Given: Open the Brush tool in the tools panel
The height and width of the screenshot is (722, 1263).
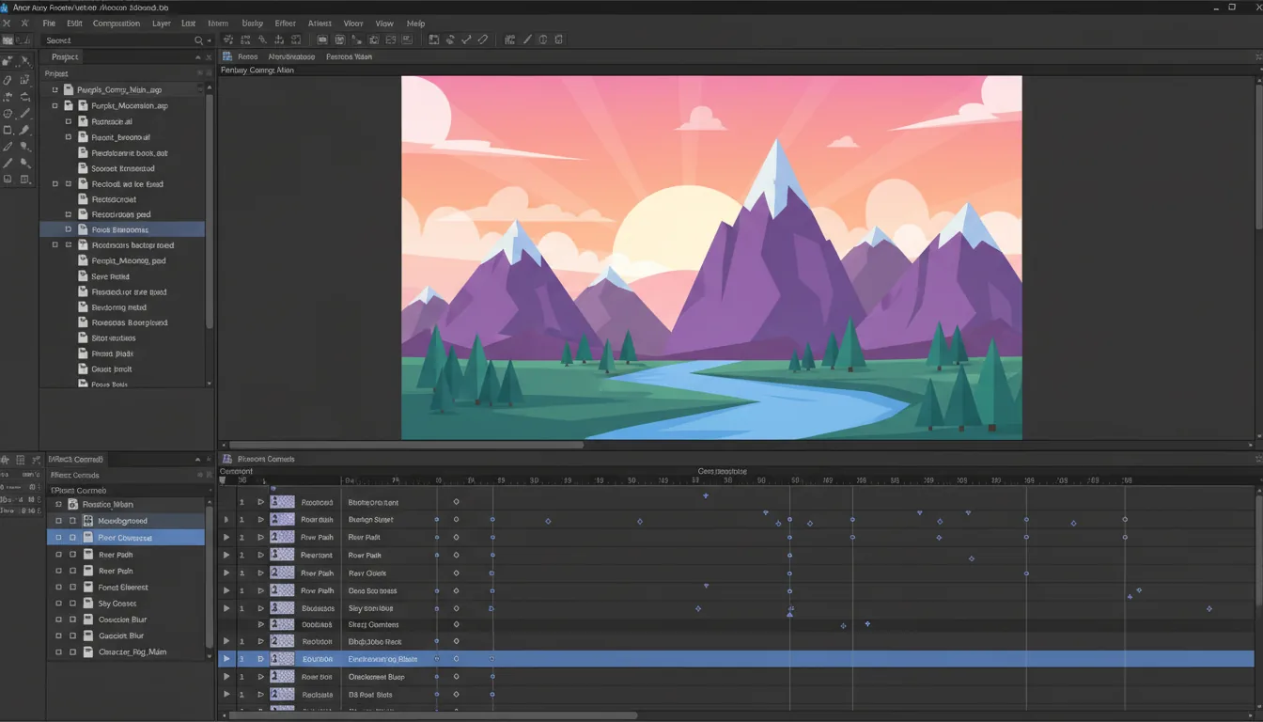Looking at the screenshot, I should [x=24, y=130].
